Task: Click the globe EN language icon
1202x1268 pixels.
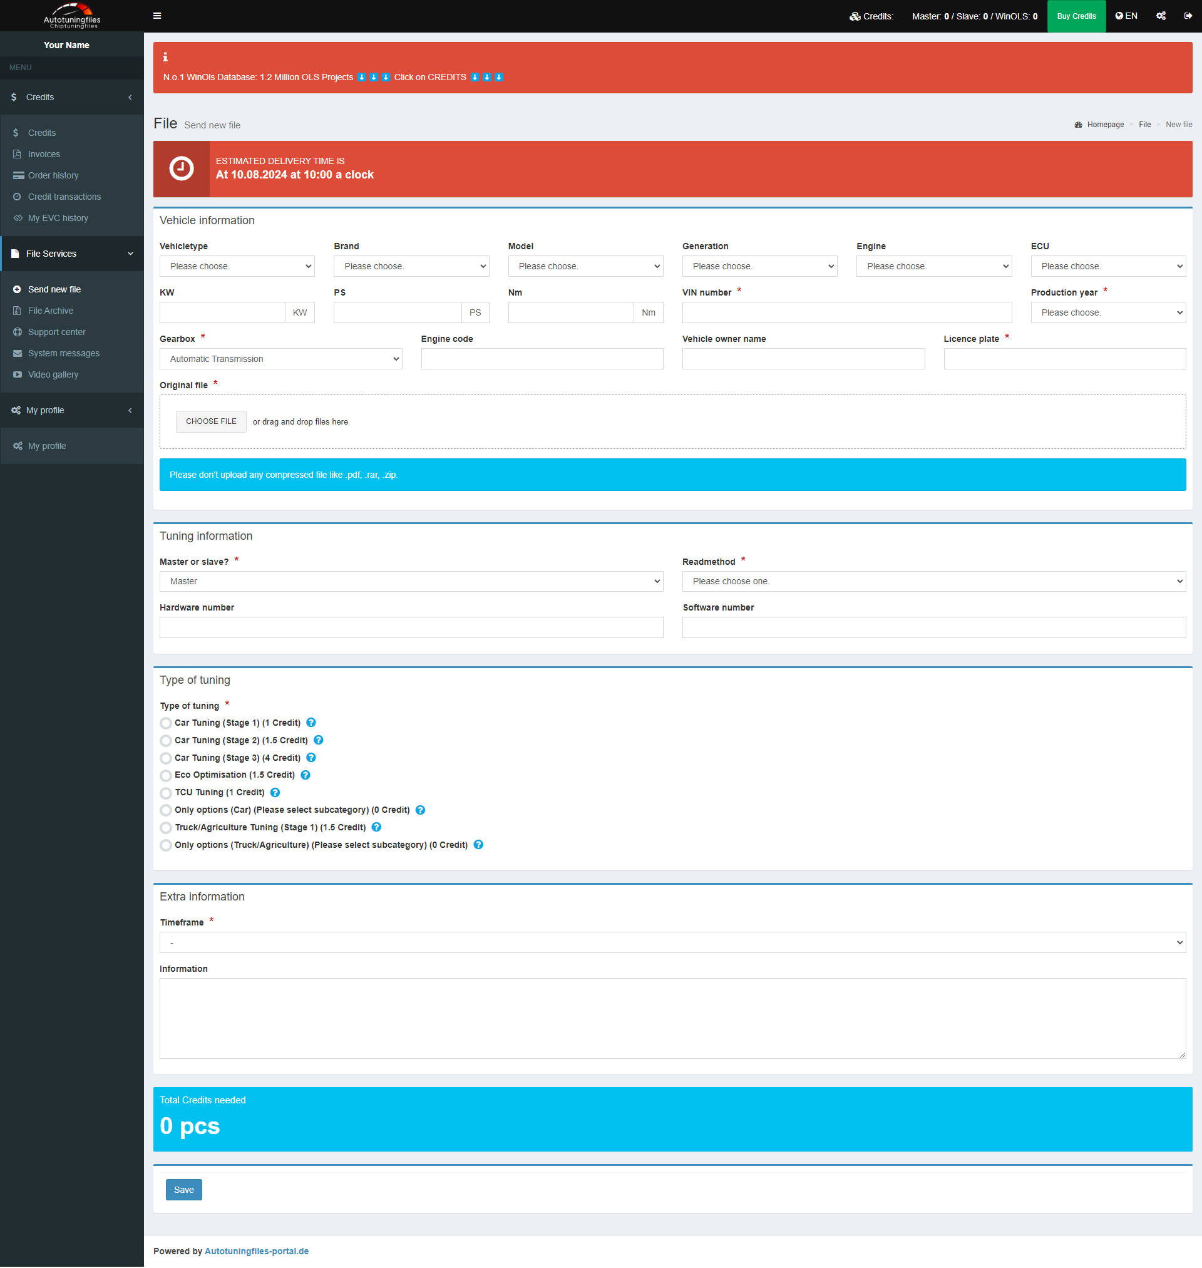Action: click(x=1126, y=16)
